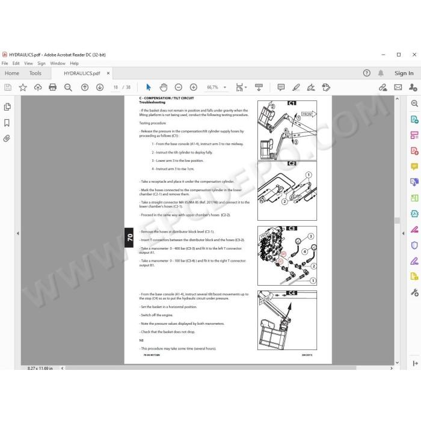The image size is (421, 421).
Task: Open the Help menu
Action: pyautogui.click(x=75, y=63)
